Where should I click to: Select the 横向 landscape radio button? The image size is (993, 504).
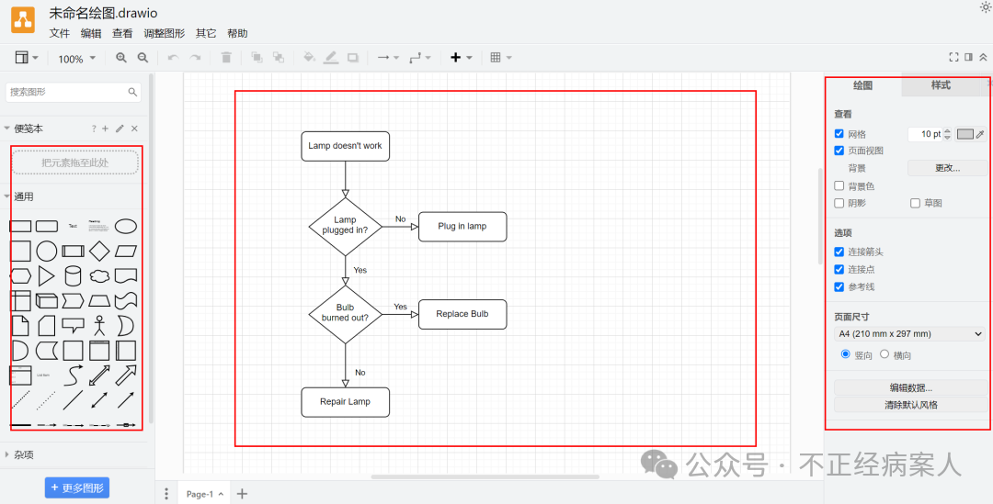coord(885,354)
